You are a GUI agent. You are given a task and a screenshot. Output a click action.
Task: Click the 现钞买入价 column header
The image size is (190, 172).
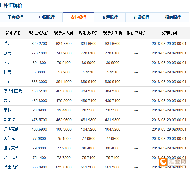tap(64, 33)
